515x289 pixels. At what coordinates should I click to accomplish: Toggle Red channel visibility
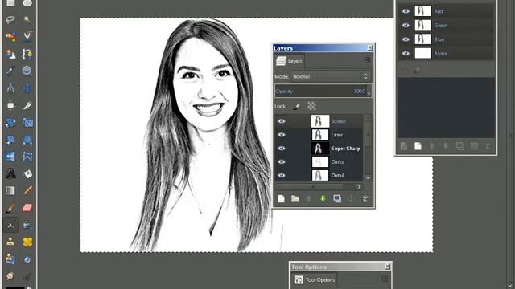click(x=406, y=11)
